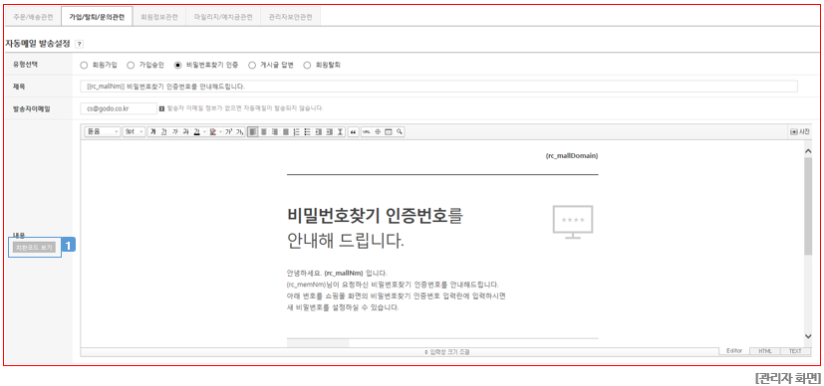Open special characters picker

(x=378, y=132)
